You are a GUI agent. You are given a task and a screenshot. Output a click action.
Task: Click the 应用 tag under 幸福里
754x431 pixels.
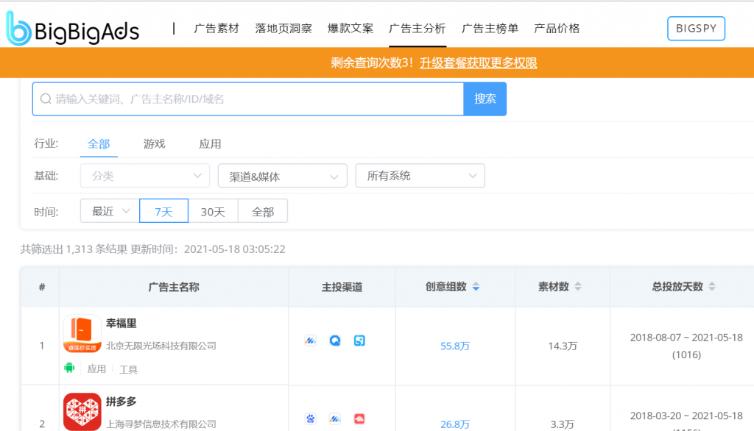pos(96,369)
